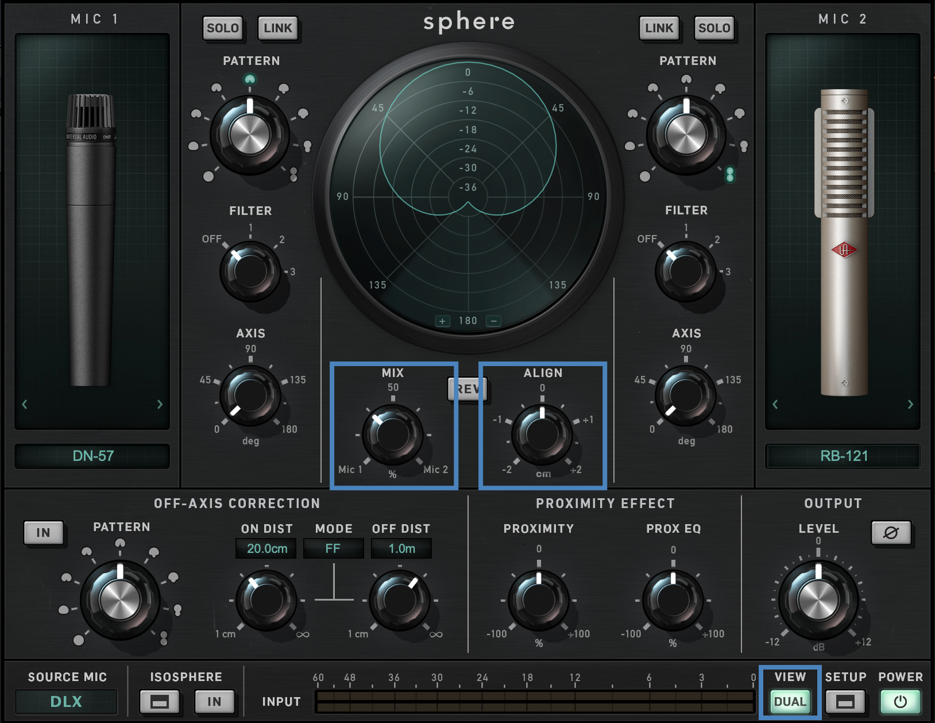Click Mic 1 Filter knob
The height and width of the screenshot is (723, 935).
[250, 271]
